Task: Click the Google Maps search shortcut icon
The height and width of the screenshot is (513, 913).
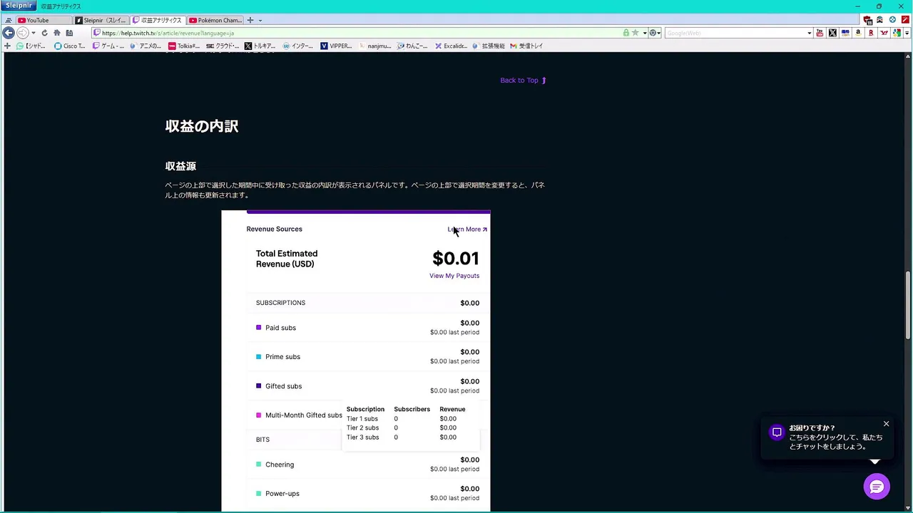Action: pyautogui.click(x=897, y=33)
